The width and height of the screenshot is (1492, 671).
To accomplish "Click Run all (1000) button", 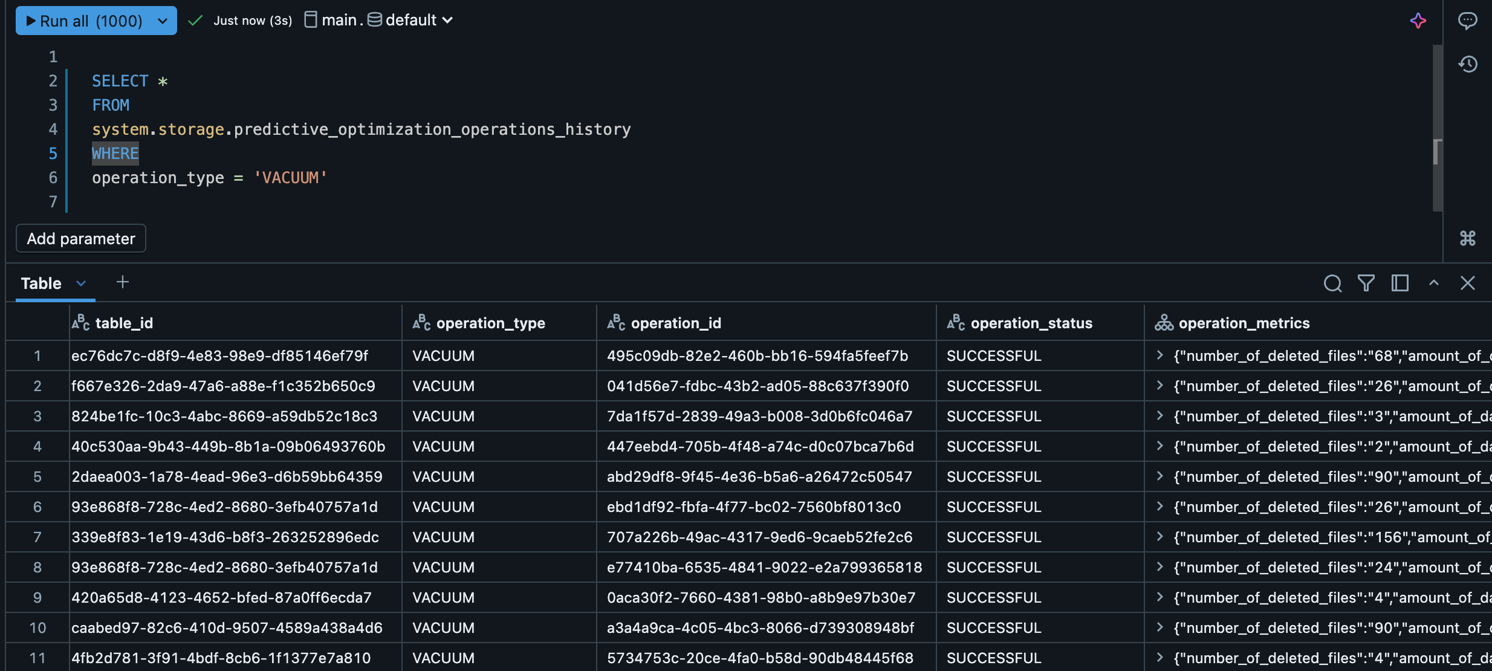I will 85,21.
